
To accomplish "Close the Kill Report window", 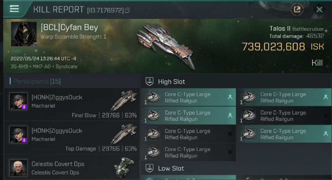I will point(319,9).
